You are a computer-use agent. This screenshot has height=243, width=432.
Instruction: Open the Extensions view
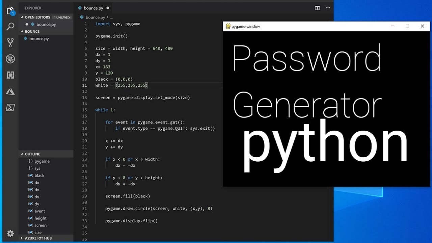point(10,75)
